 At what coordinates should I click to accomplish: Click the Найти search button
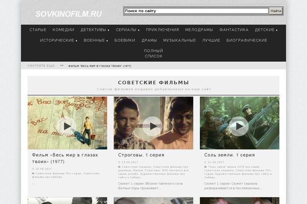click(276, 11)
